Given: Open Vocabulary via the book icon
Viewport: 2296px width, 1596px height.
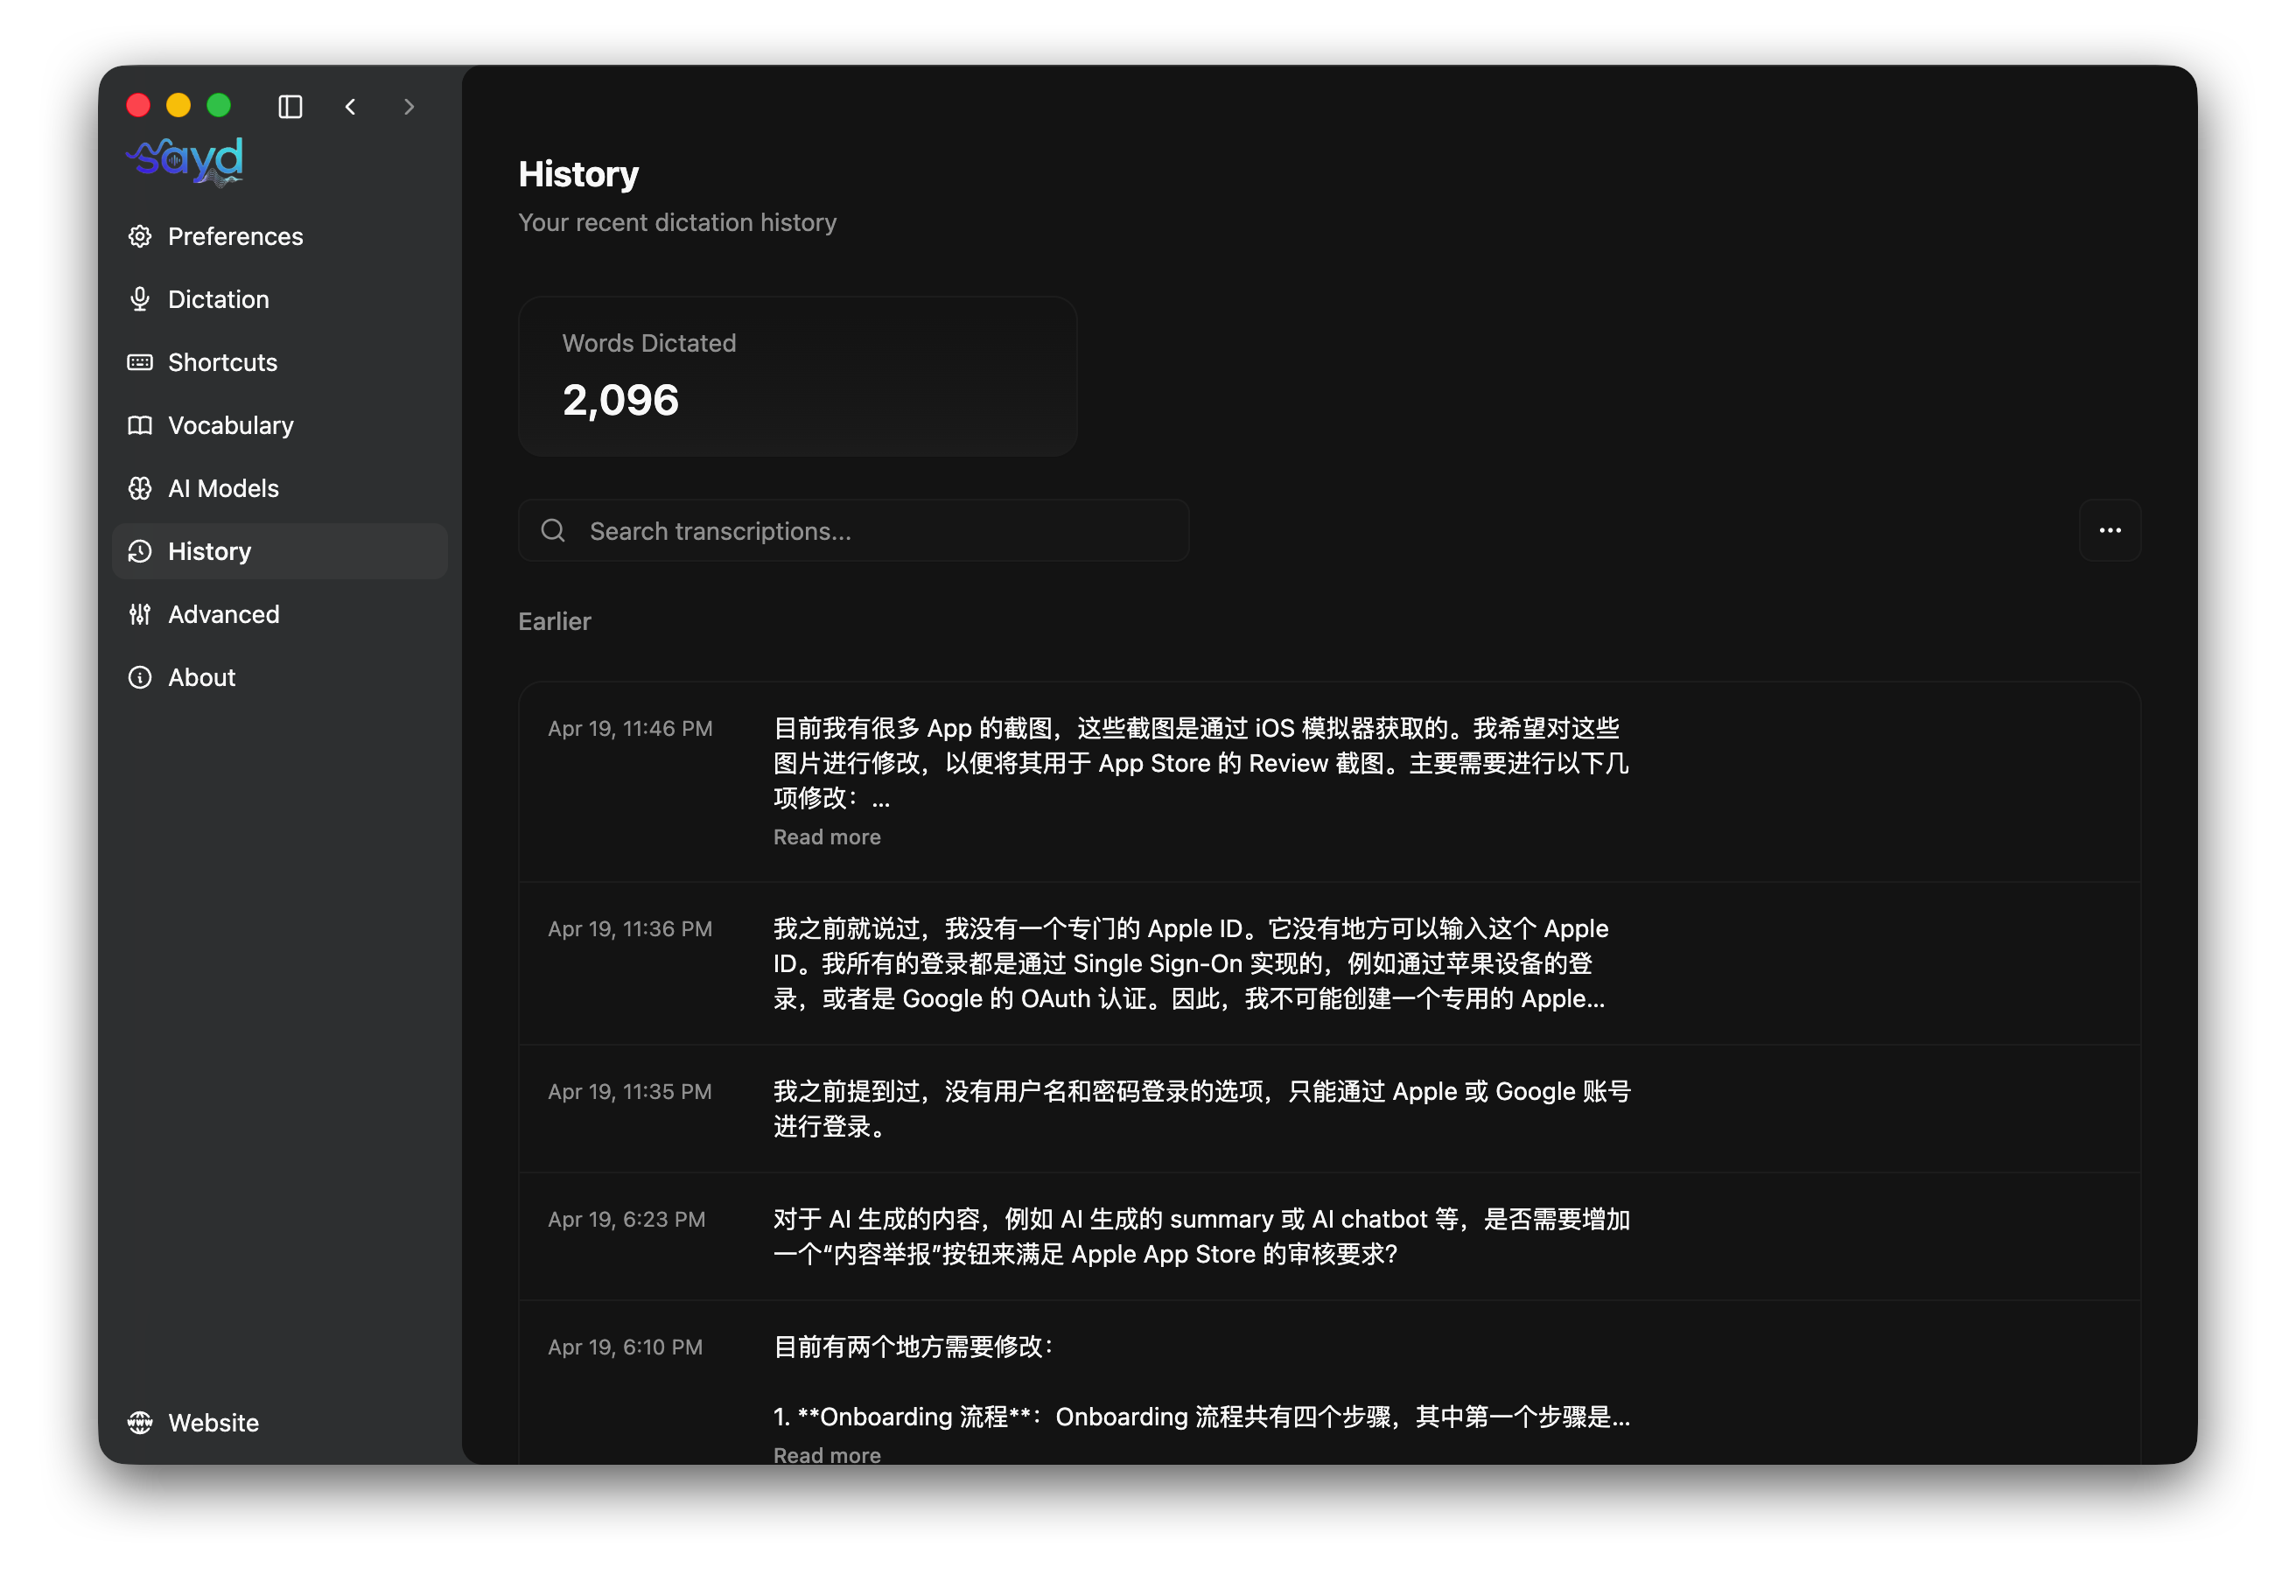Looking at the screenshot, I should point(140,425).
